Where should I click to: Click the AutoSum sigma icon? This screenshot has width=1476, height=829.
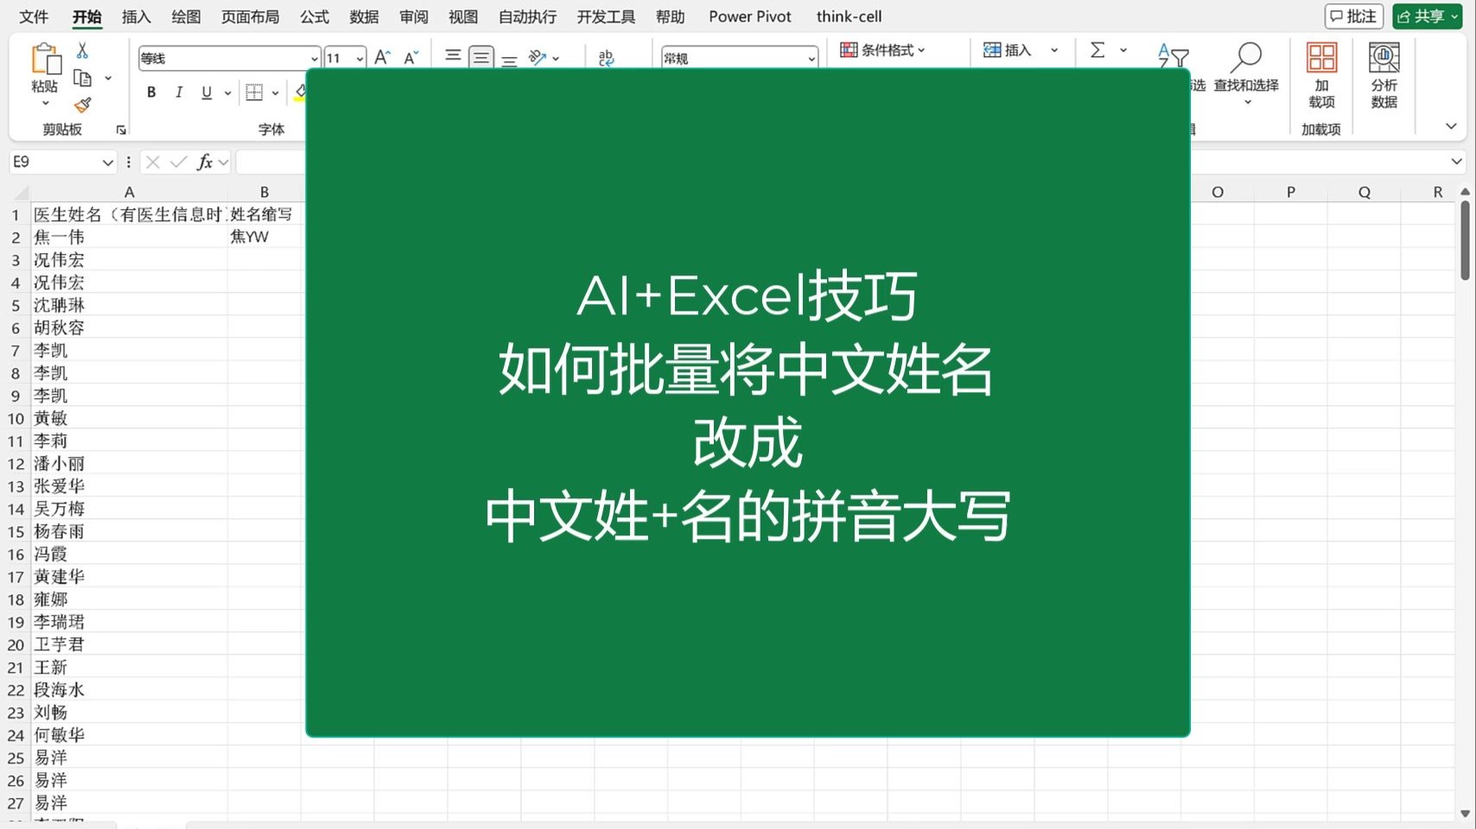1096,50
